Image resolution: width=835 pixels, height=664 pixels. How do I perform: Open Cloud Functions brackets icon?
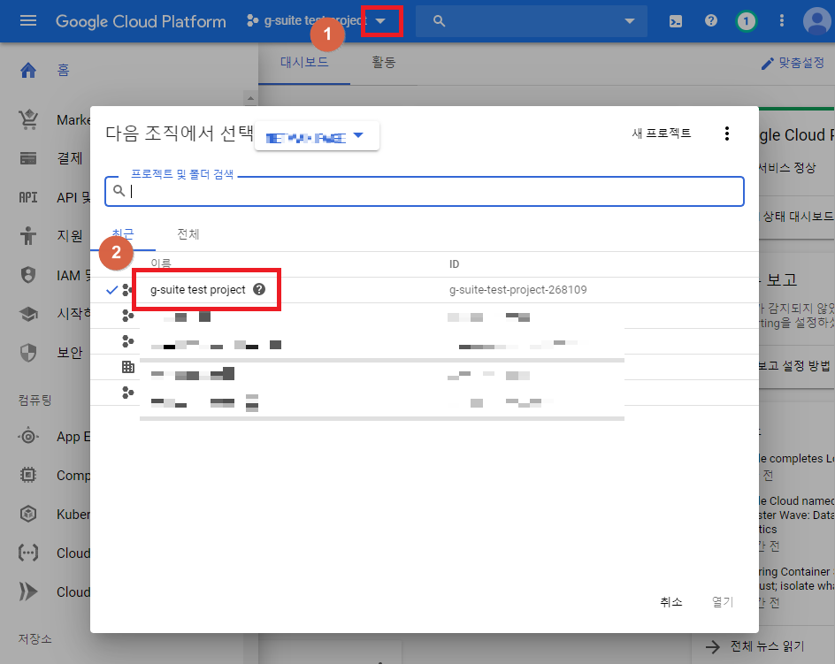click(x=28, y=553)
